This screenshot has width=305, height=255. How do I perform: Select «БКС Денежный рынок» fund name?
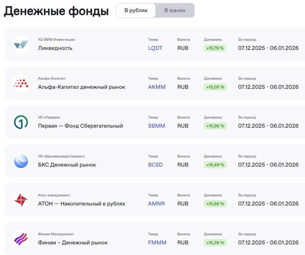coord(67,165)
